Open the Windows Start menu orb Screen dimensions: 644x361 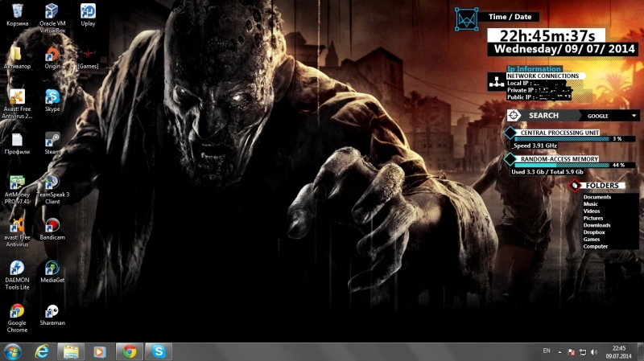[12, 352]
